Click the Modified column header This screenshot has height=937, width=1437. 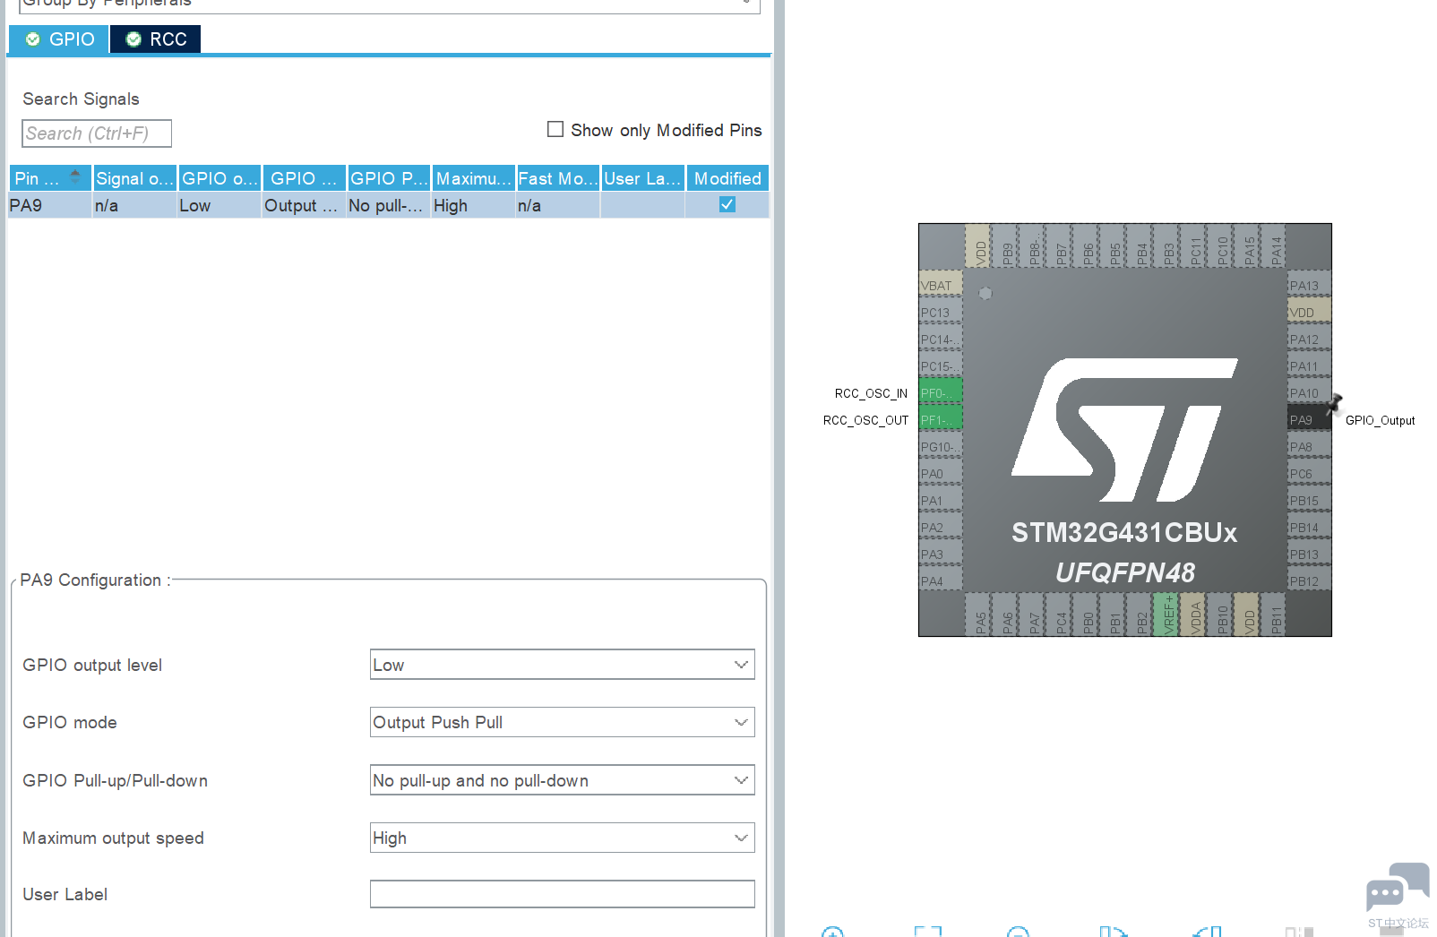tap(727, 178)
